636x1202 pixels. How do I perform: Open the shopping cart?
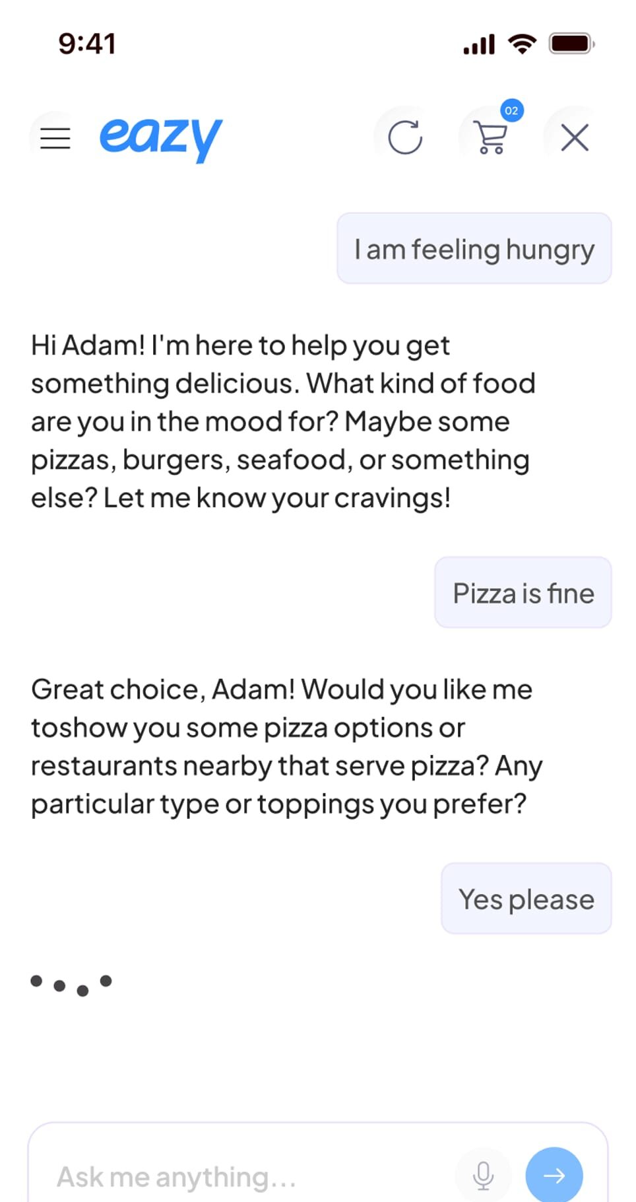(x=491, y=139)
